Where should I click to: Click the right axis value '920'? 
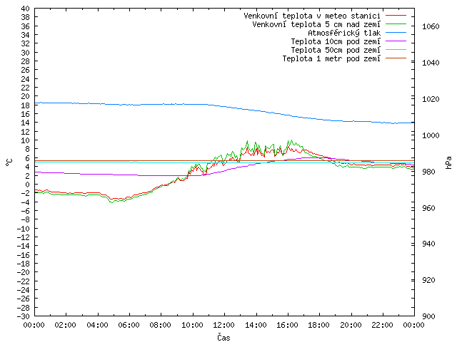(428, 280)
